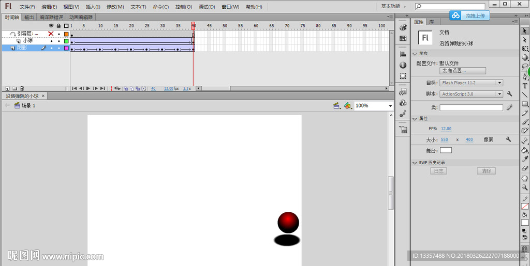Image resolution: width=530 pixels, height=266 pixels.
Task: Select the Paint Bucket tool
Action: coord(525,150)
